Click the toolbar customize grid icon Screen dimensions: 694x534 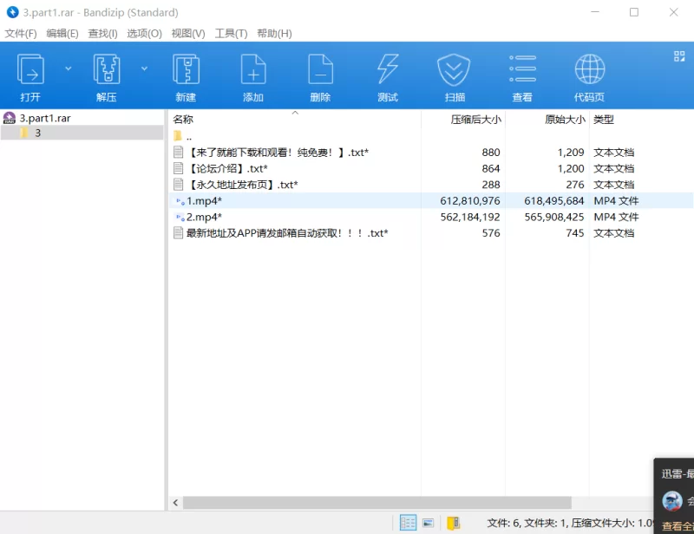click(679, 55)
